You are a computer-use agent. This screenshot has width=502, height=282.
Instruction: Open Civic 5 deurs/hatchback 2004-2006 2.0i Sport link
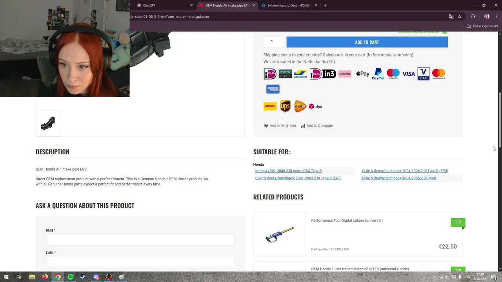[399, 178]
